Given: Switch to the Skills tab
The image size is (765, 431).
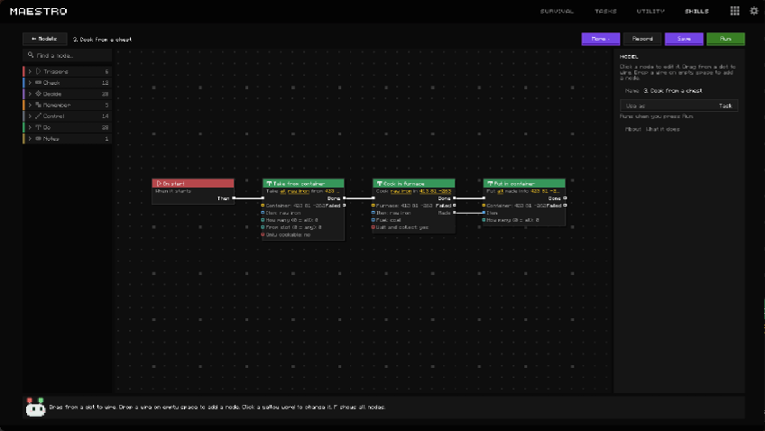Looking at the screenshot, I should (696, 11).
